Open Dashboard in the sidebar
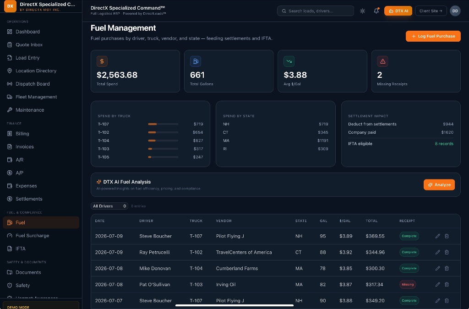The height and width of the screenshot is (309, 469). [41, 32]
